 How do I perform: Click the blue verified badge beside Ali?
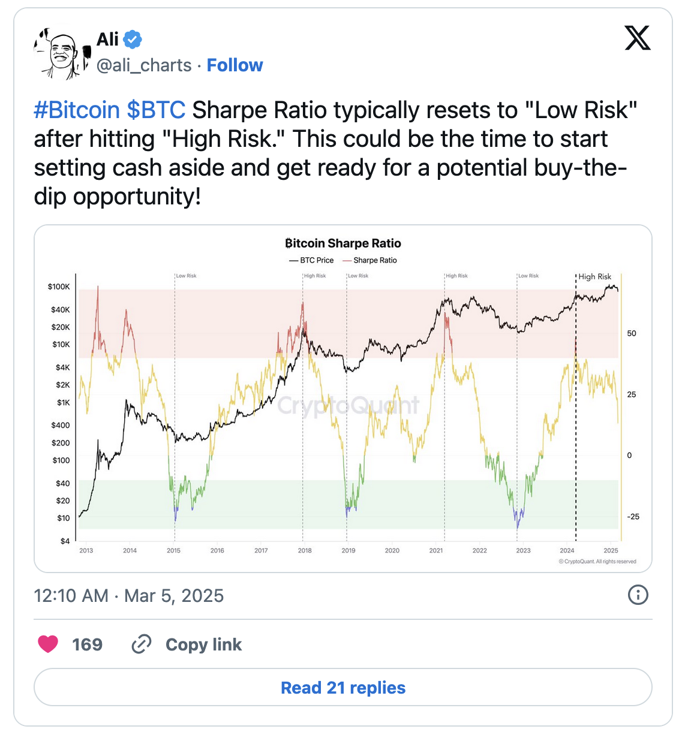coord(133,40)
